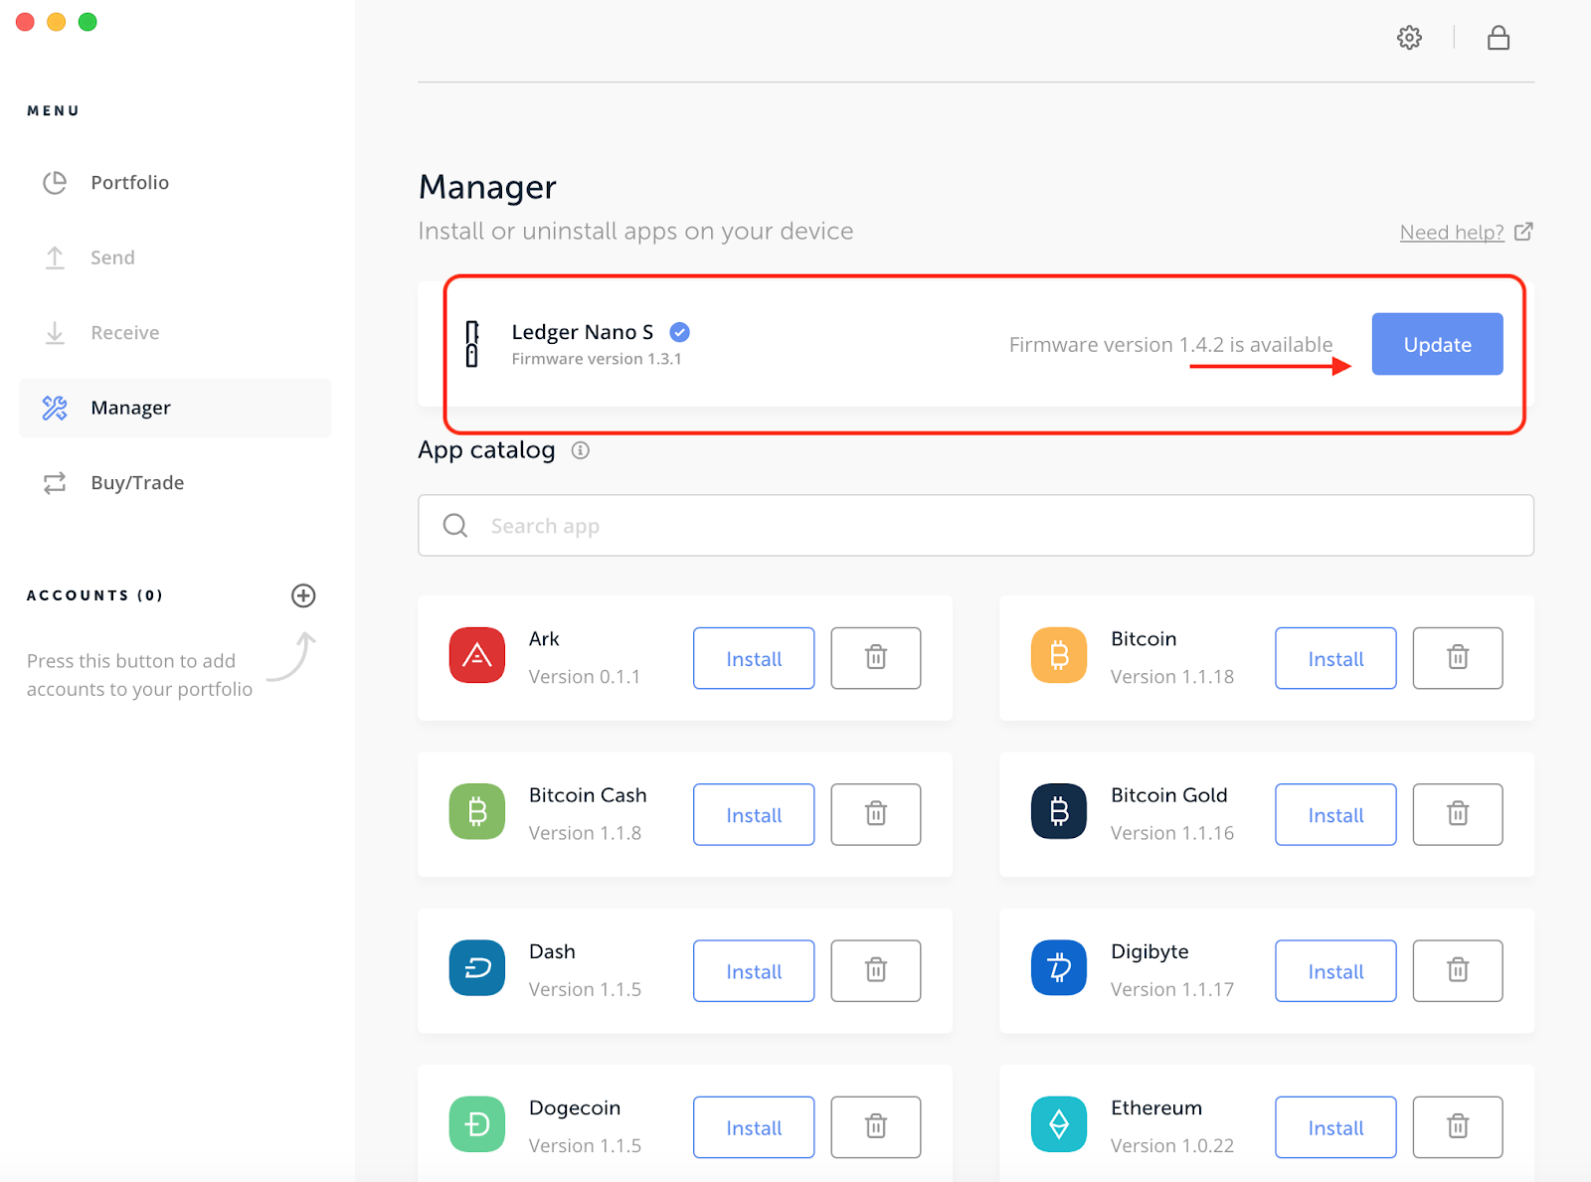The width and height of the screenshot is (1591, 1182).
Task: Click the 'Version 1.0.22' Ethereum label
Action: coord(1172,1146)
